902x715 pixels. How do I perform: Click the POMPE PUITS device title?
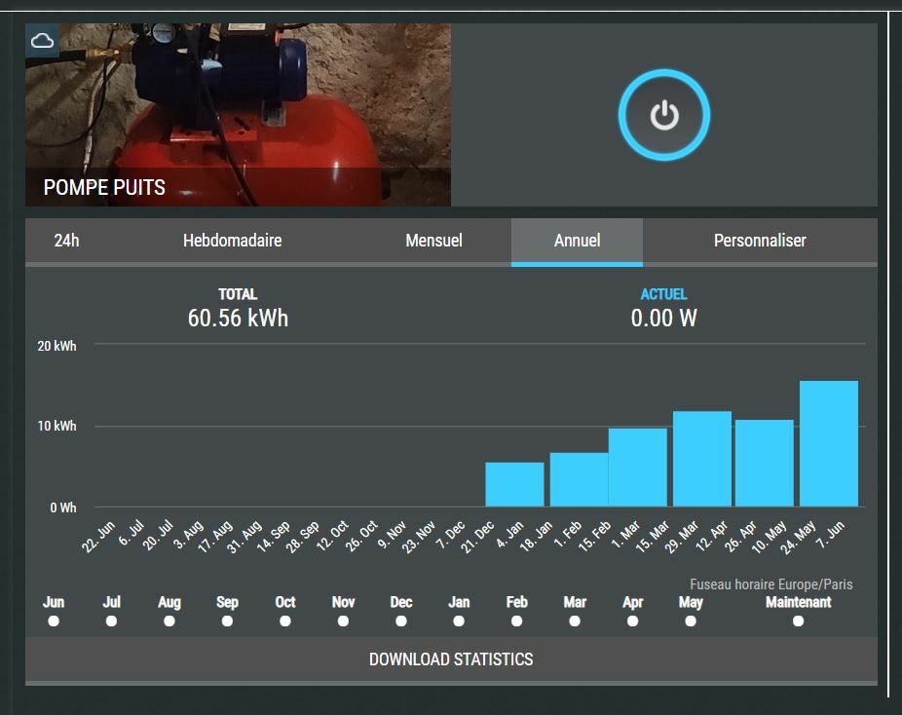tap(104, 188)
